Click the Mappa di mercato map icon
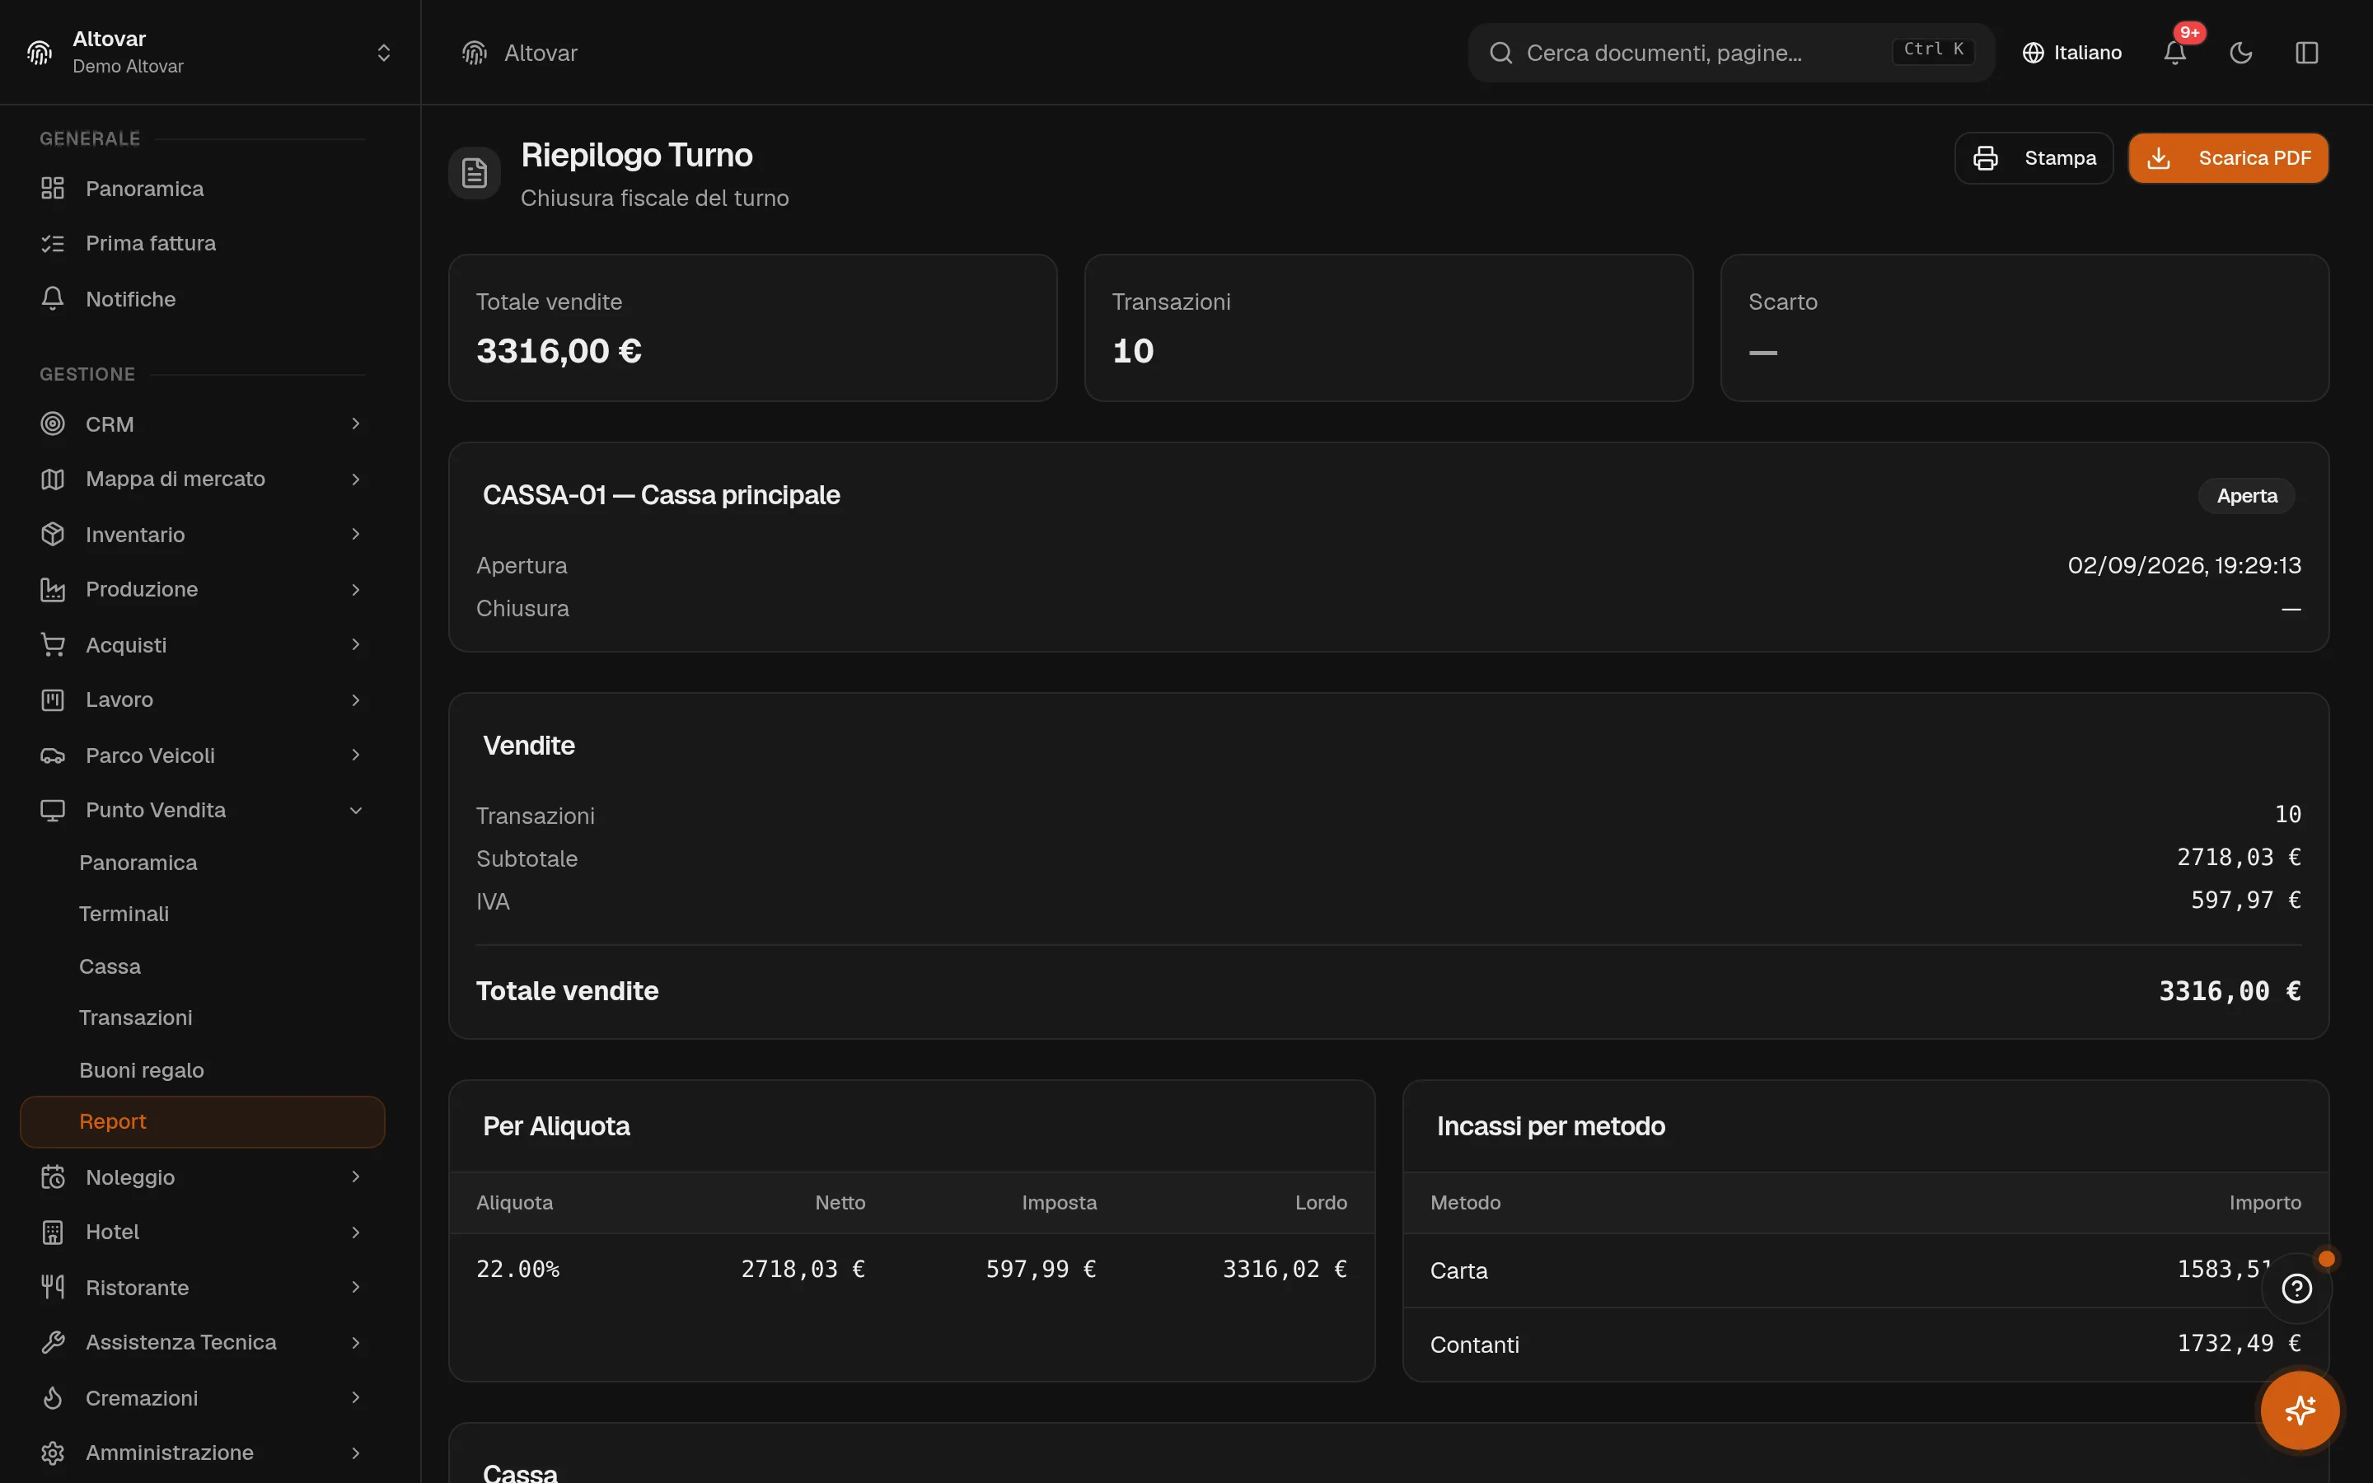This screenshot has width=2373, height=1483. tap(53, 479)
